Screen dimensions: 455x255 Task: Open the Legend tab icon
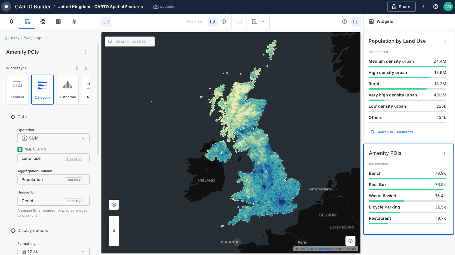(x=58, y=22)
